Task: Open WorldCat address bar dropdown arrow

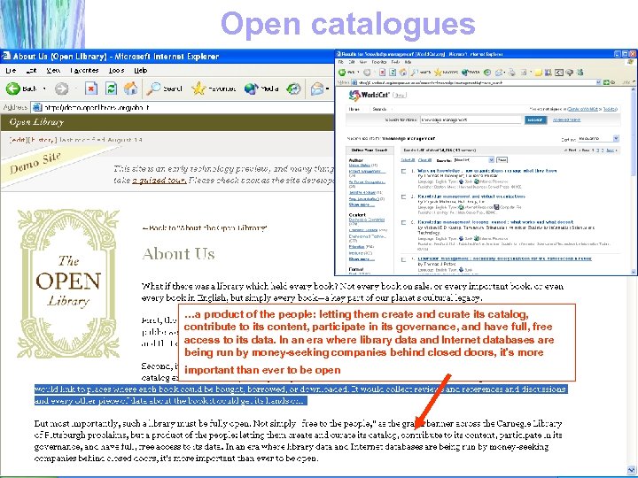Action: [598, 82]
